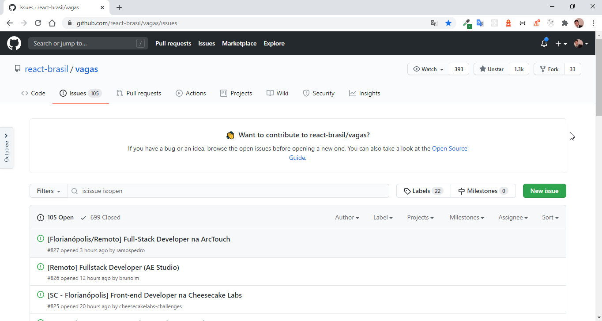
Task: Open the vagas repository link
Action: [87, 69]
